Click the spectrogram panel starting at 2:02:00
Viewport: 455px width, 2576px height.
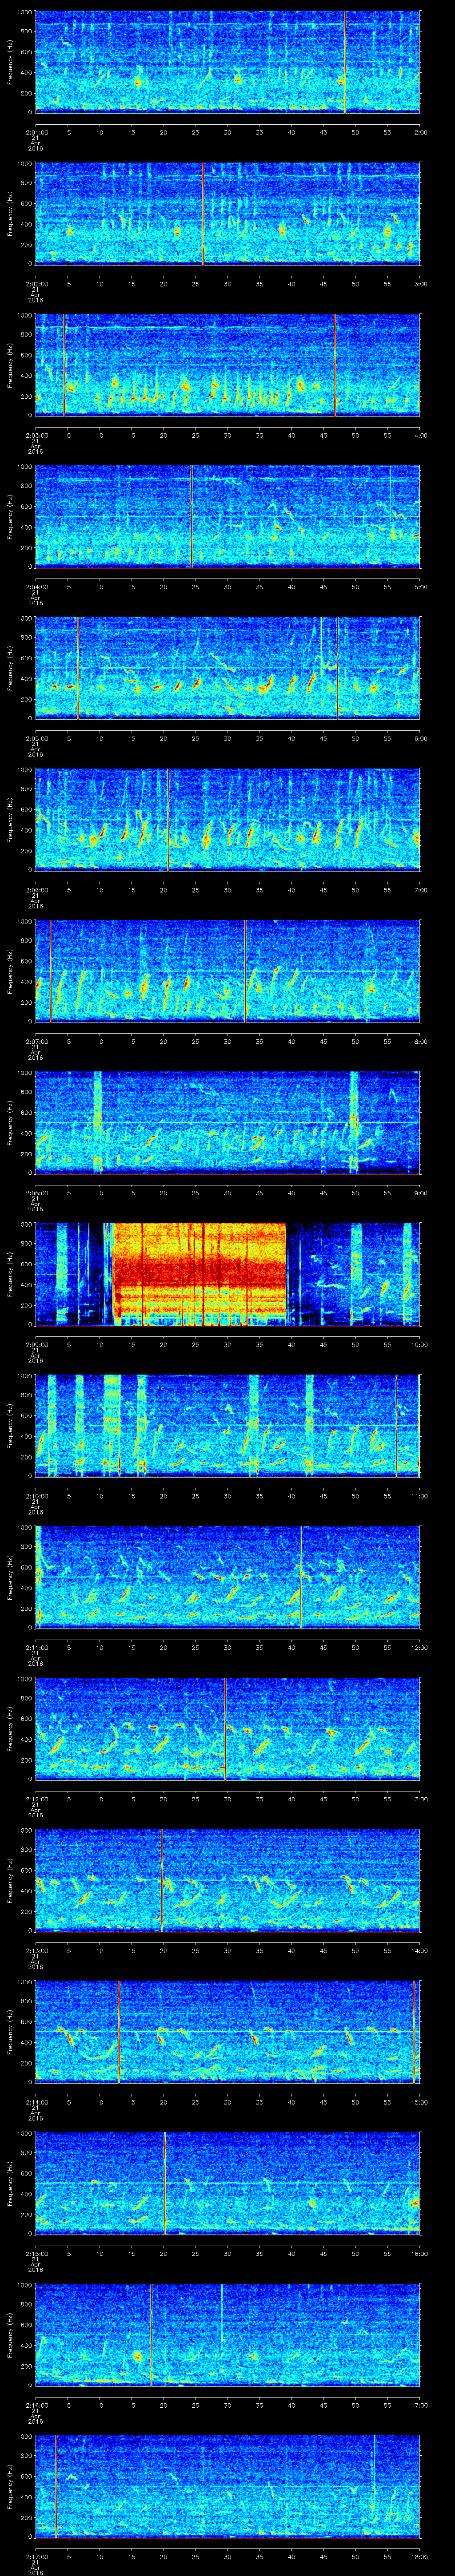pyautogui.click(x=228, y=214)
